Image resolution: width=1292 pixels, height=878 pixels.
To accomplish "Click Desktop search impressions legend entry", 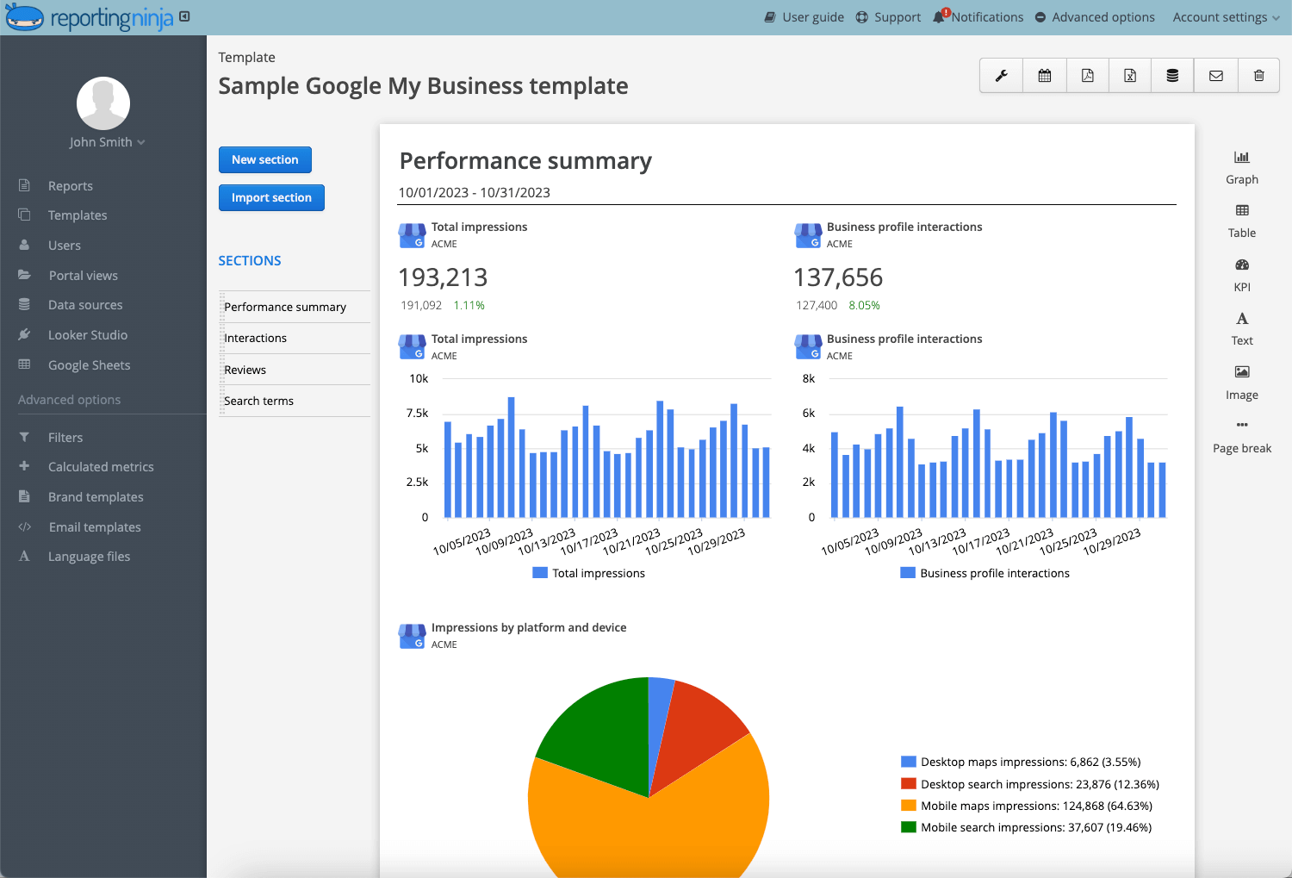I will click(x=1030, y=784).
